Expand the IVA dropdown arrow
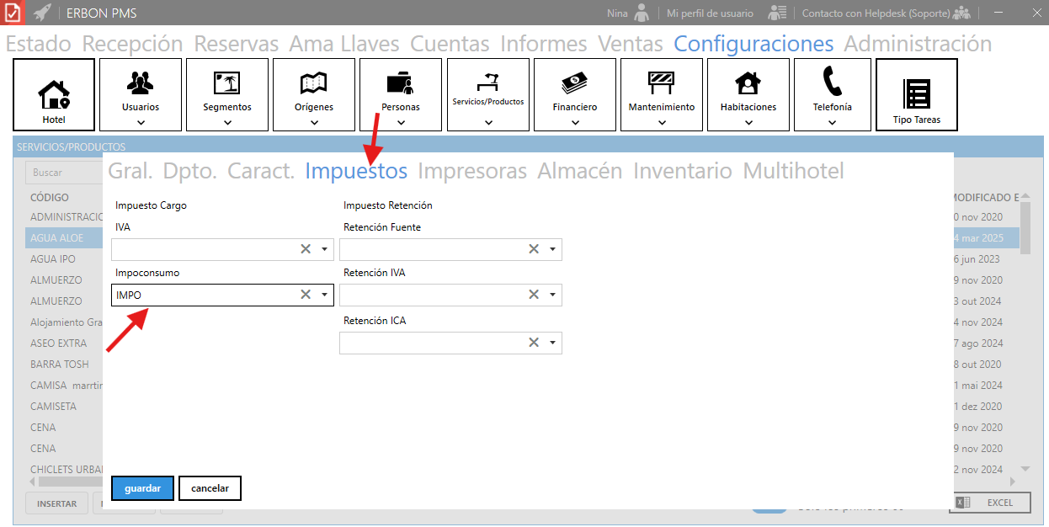 (324, 249)
